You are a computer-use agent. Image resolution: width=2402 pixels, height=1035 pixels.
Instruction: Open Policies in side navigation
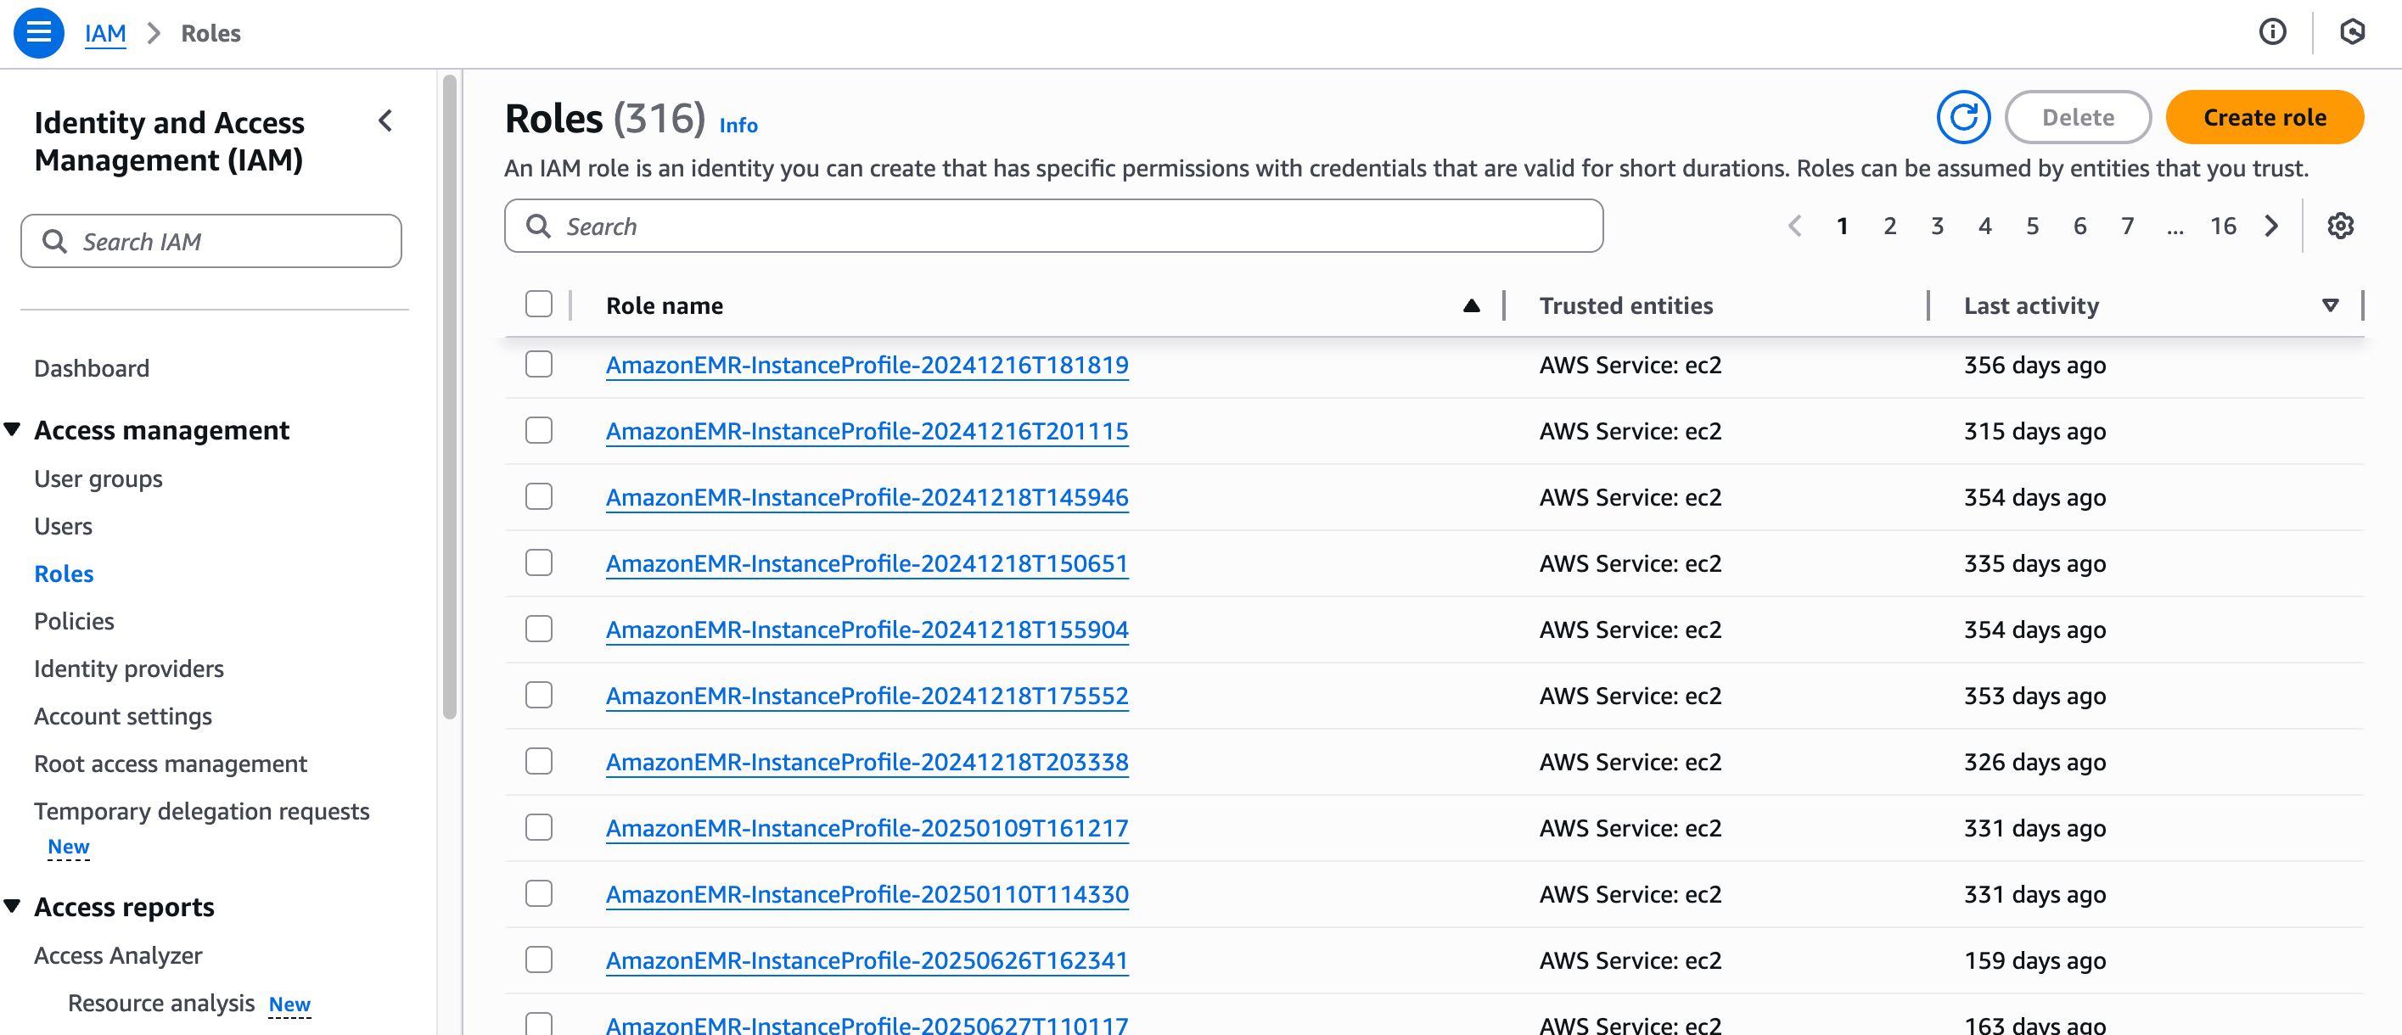pyautogui.click(x=74, y=620)
